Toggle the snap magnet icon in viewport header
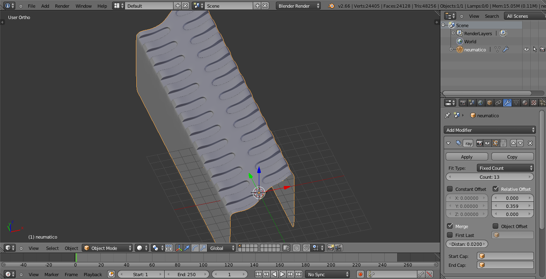The height and width of the screenshot is (279, 546). coord(307,248)
